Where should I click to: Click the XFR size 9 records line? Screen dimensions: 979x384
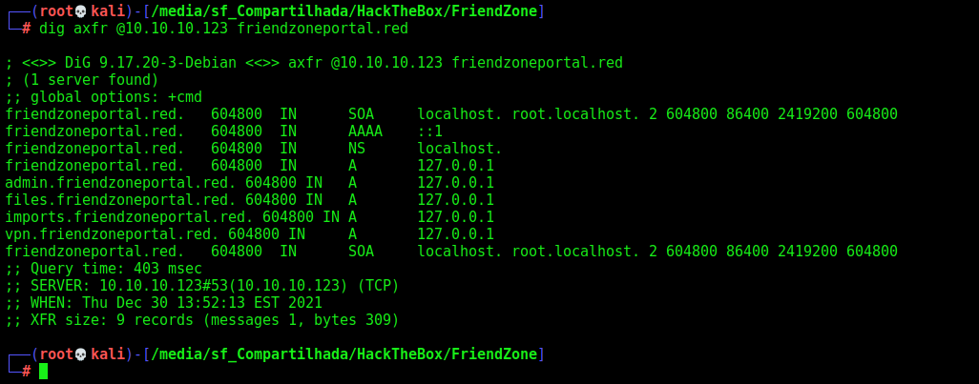[x=202, y=320]
